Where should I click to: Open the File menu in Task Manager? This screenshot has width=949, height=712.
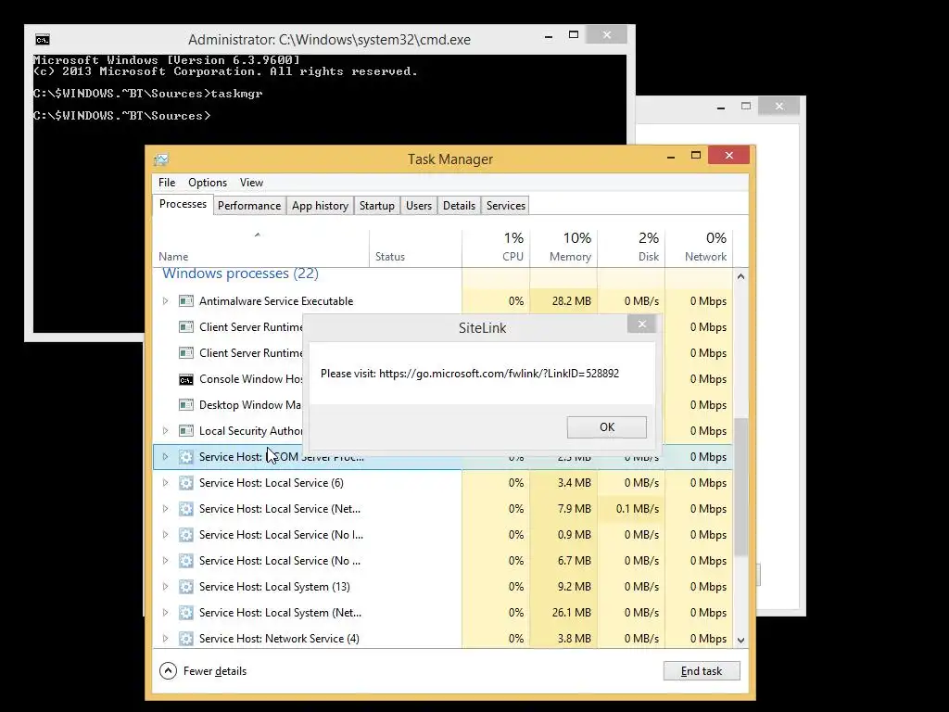(x=167, y=183)
